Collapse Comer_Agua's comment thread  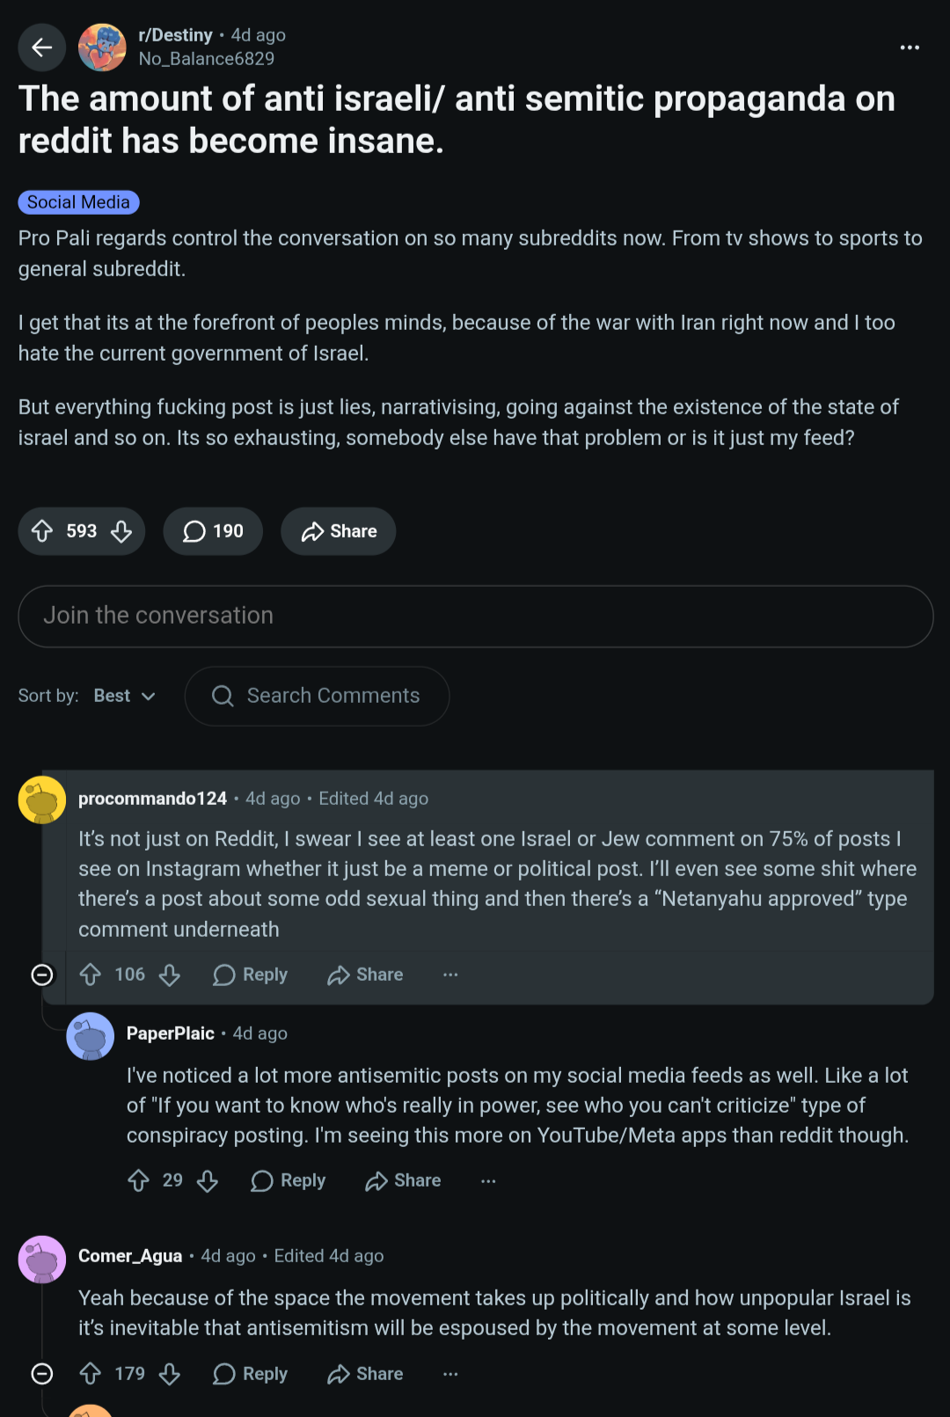pos(42,1374)
